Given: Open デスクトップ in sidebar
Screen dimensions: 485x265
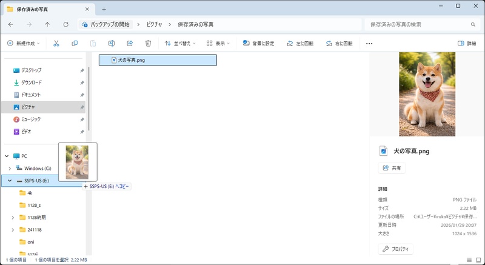Looking at the screenshot, I should pyautogui.click(x=32, y=70).
